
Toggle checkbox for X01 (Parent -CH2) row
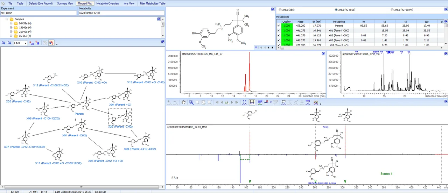[279, 31]
